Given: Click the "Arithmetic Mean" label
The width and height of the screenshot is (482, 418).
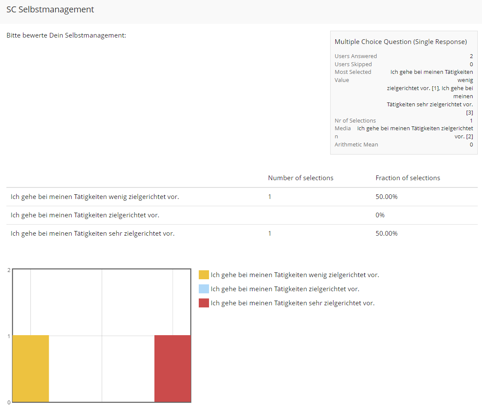Looking at the screenshot, I should 356,144.
